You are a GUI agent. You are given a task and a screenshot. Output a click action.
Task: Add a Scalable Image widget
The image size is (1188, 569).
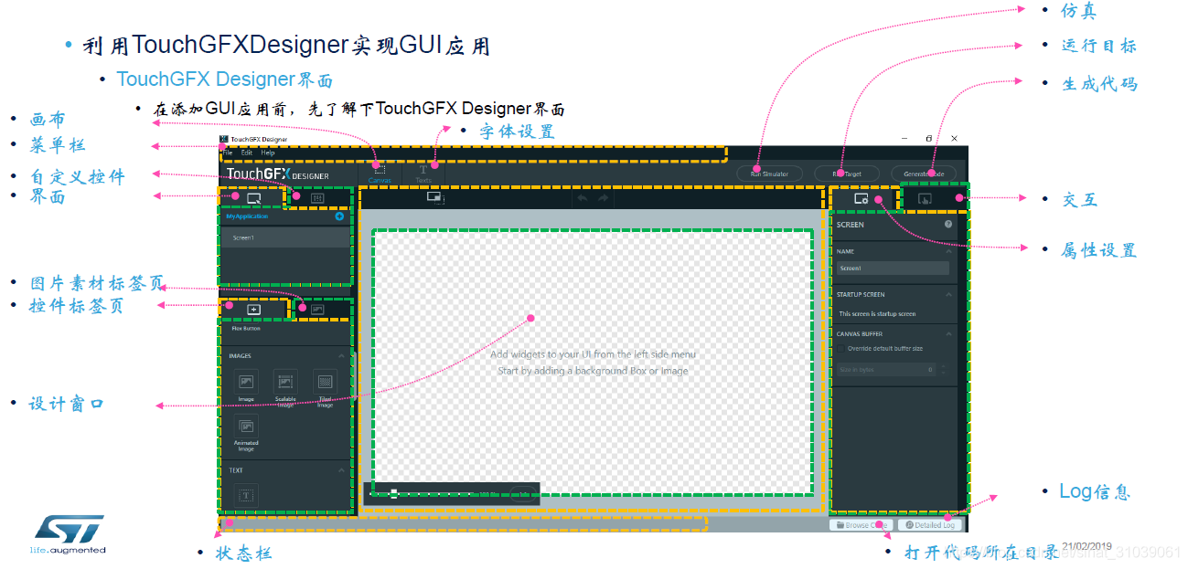(x=285, y=387)
